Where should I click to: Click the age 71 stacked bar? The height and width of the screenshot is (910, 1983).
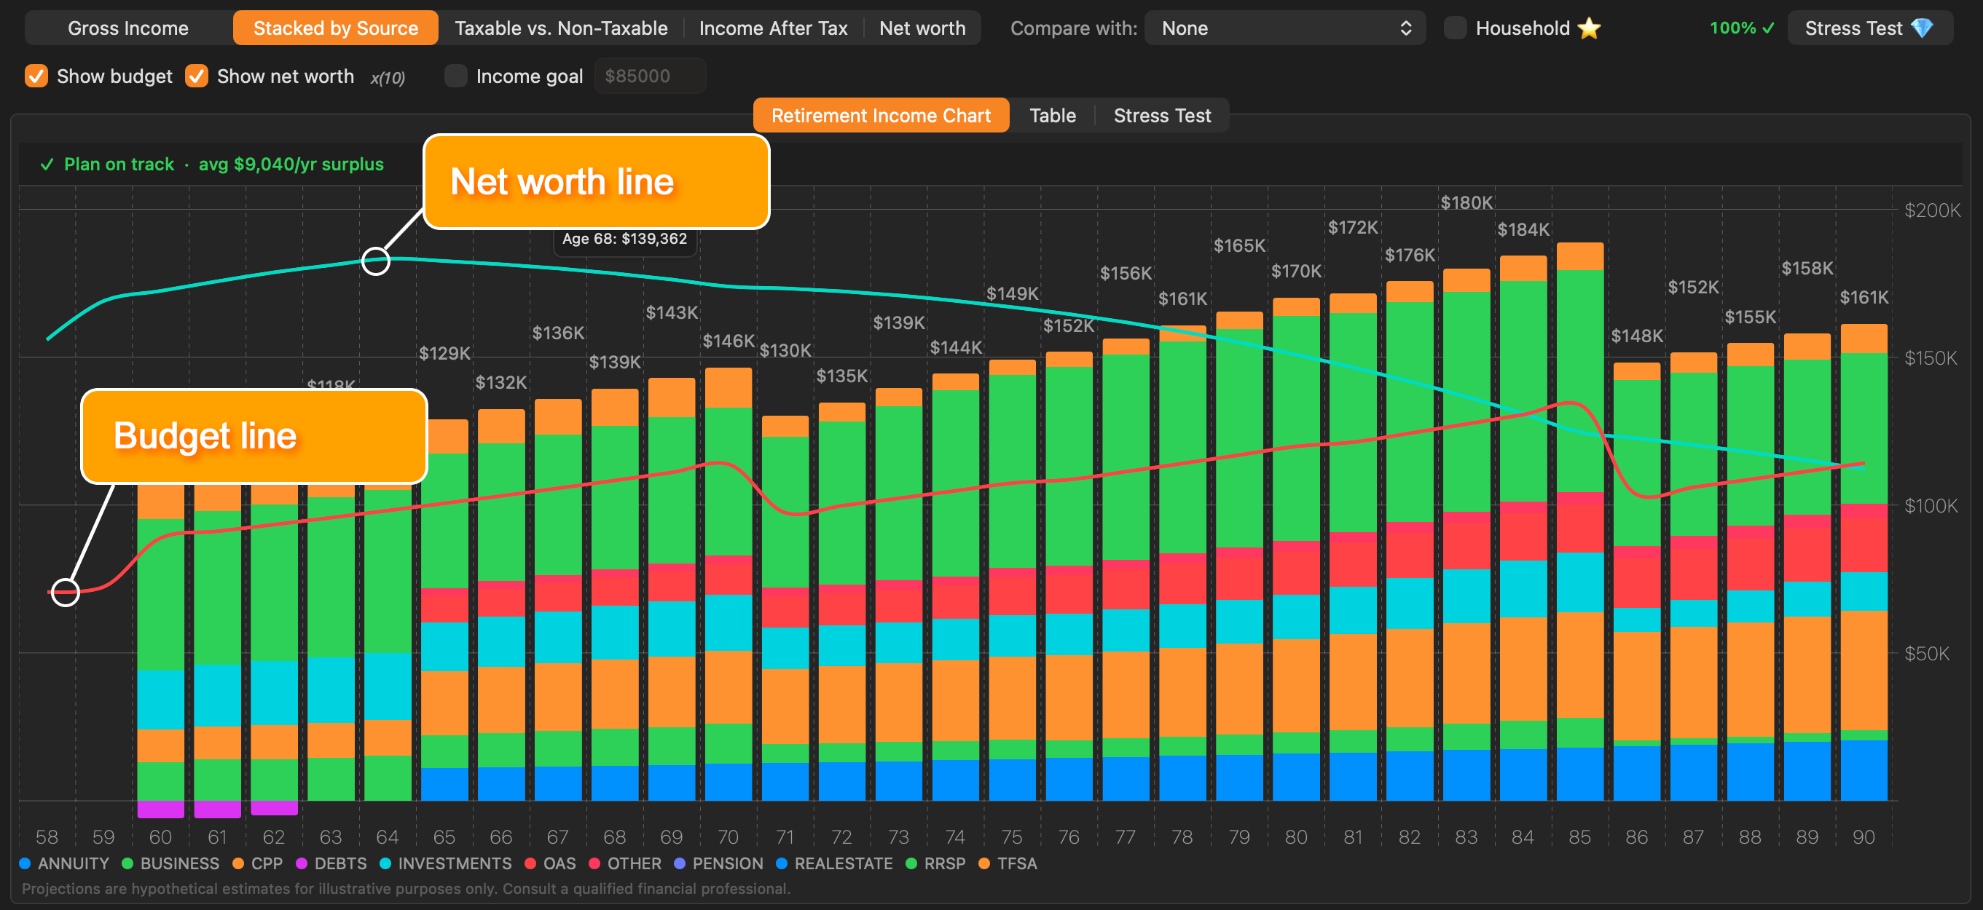point(785,608)
